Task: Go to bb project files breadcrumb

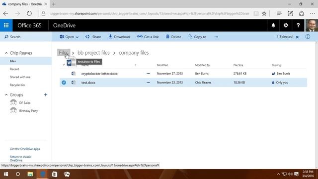Action: click(93, 53)
